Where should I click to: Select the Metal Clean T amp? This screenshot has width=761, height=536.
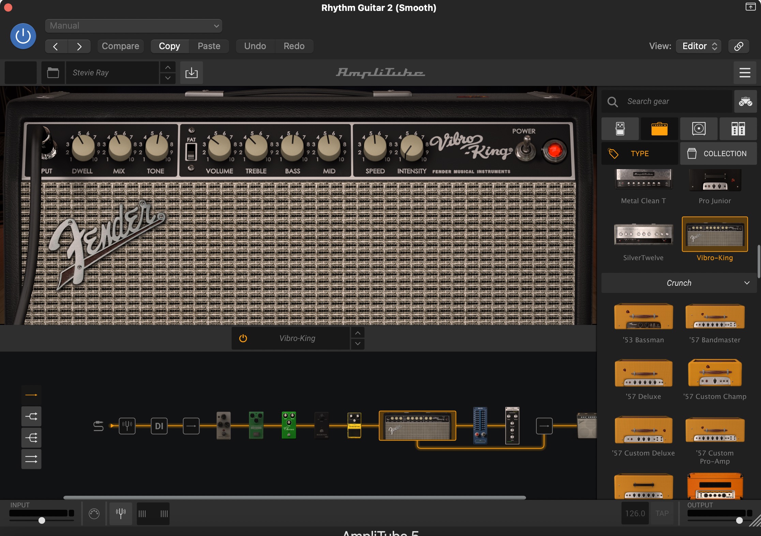(643, 187)
